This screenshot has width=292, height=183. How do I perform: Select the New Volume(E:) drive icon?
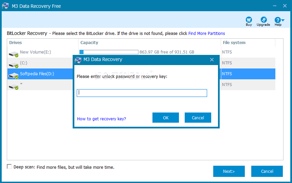point(14,54)
